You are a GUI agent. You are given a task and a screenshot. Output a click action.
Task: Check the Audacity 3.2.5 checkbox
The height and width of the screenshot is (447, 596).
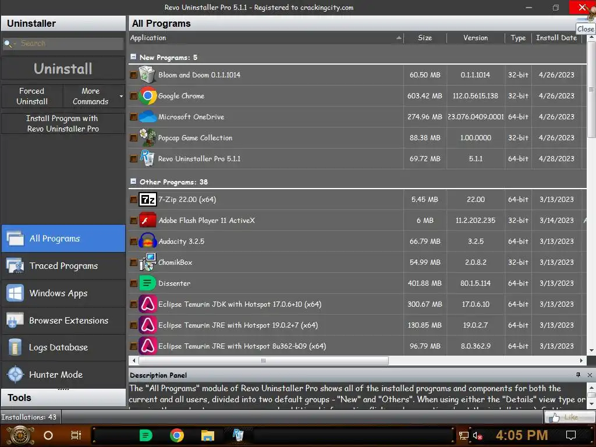pos(133,241)
